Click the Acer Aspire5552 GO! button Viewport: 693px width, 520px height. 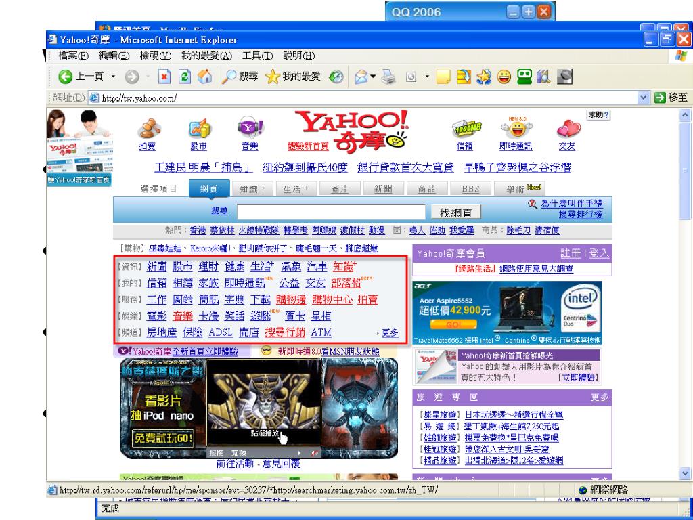tap(453, 324)
